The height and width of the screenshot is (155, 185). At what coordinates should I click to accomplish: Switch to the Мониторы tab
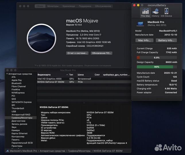click(53, 6)
